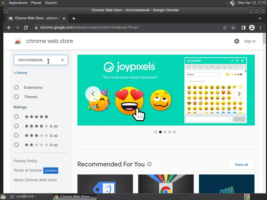Open the first recommended card with tag icon
267x200 pixels.
[x=105, y=184]
